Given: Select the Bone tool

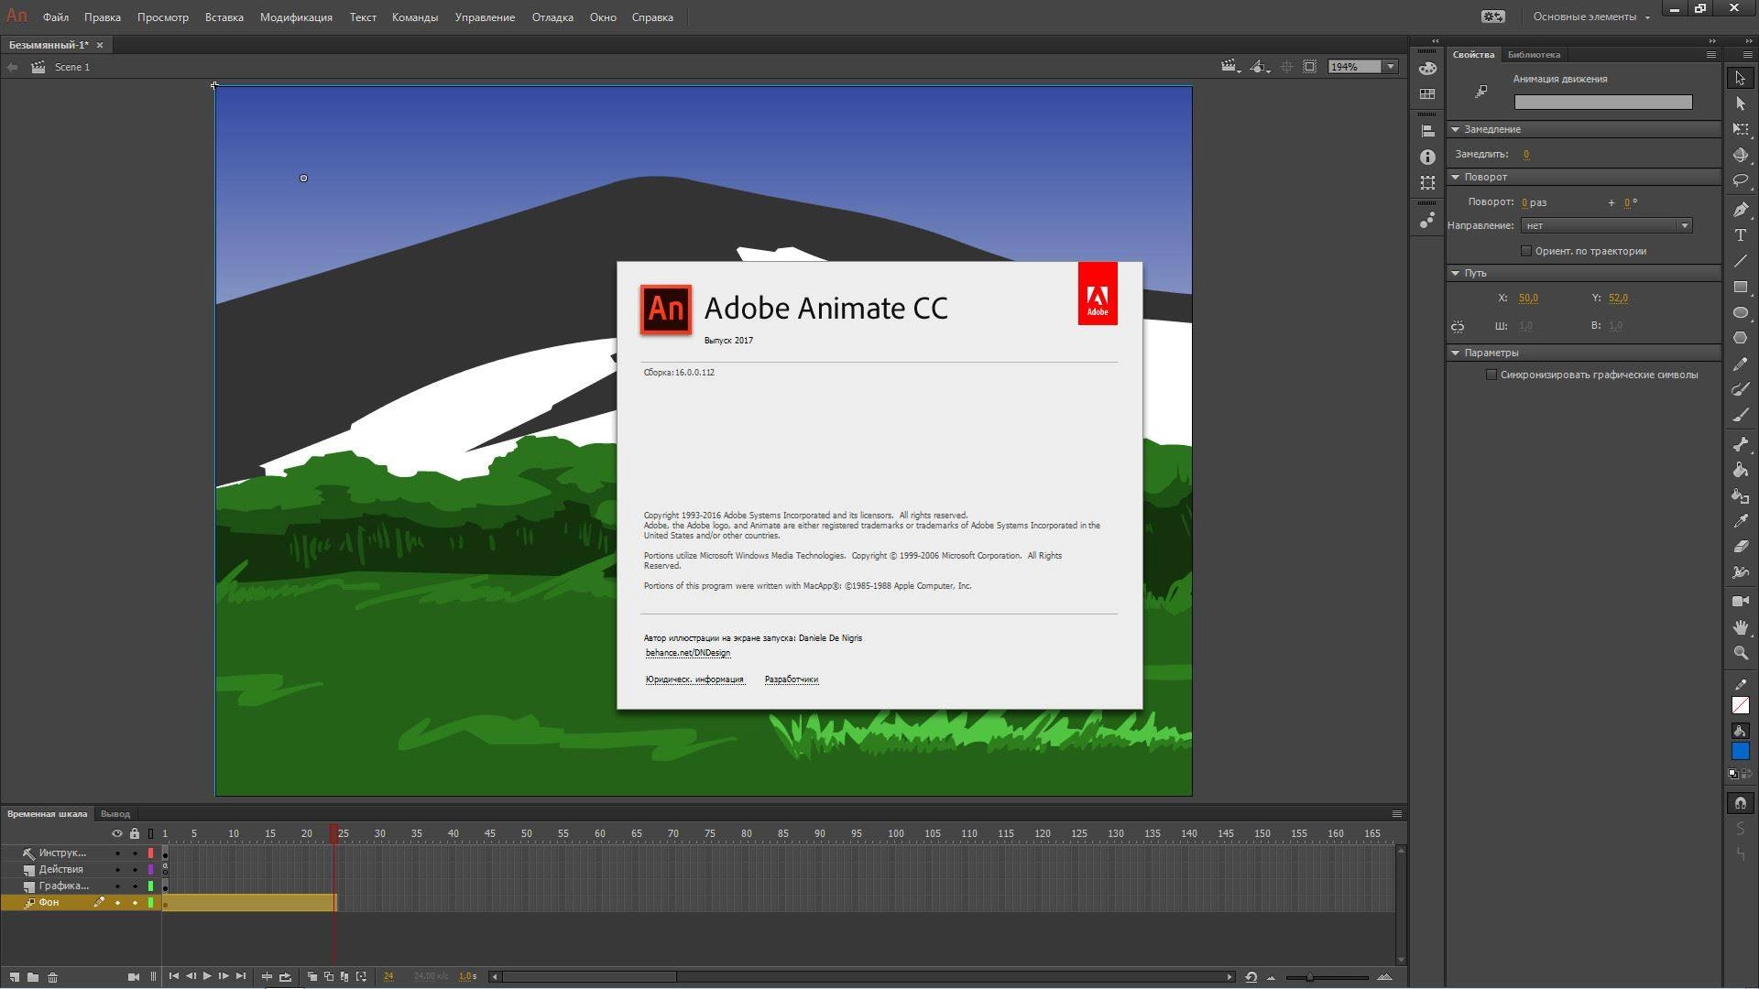Looking at the screenshot, I should (1740, 444).
